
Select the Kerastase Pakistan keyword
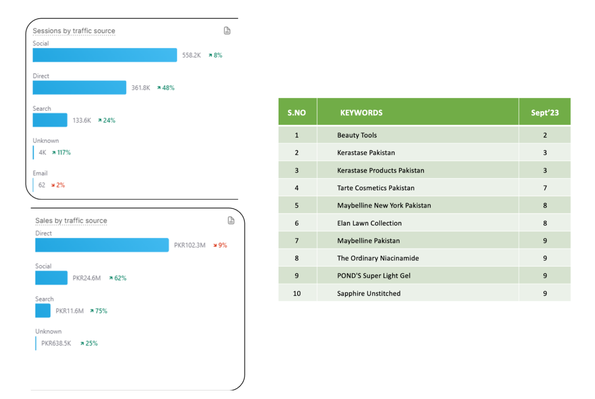(x=366, y=152)
